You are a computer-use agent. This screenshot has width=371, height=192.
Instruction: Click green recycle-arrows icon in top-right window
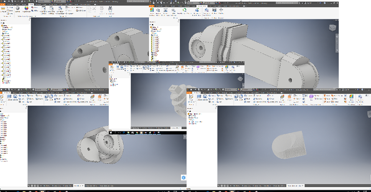tap(184, 10)
